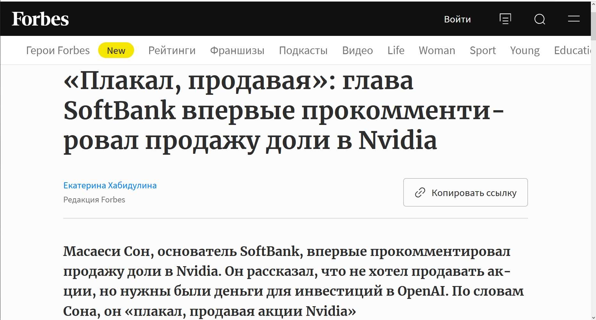Open the hamburger menu icon
Viewport: 596px width, 320px height.
point(574,19)
